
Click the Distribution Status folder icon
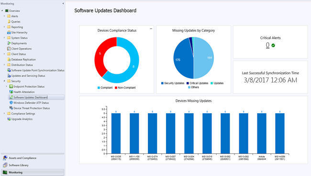[x=9, y=65]
